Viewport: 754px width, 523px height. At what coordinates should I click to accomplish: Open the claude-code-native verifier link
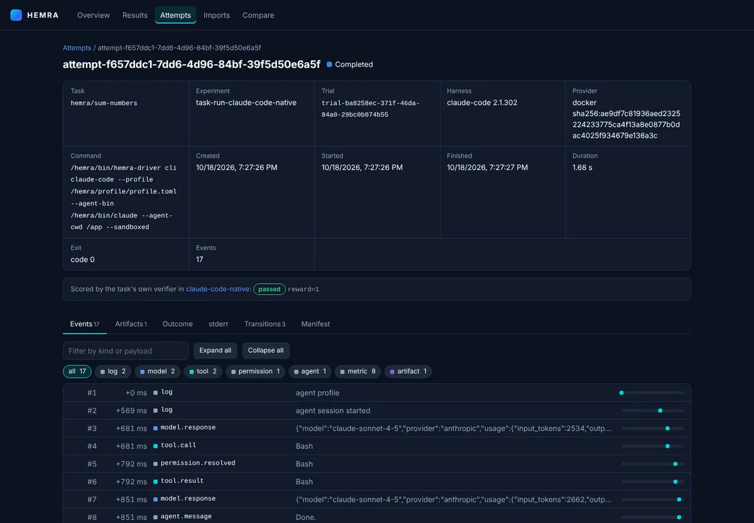tap(217, 289)
